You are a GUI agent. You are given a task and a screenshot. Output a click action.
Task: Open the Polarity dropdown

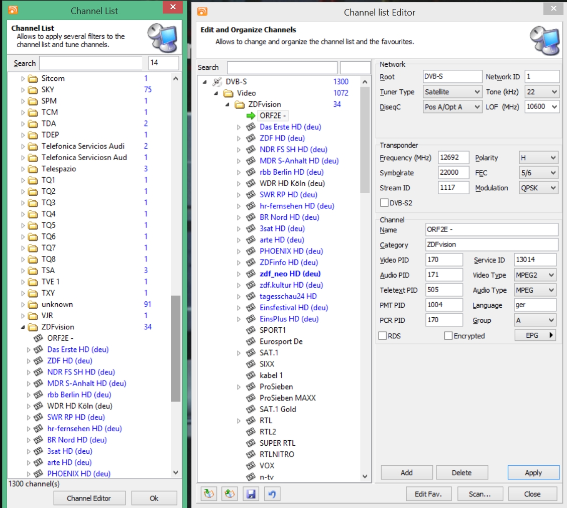[538, 158]
